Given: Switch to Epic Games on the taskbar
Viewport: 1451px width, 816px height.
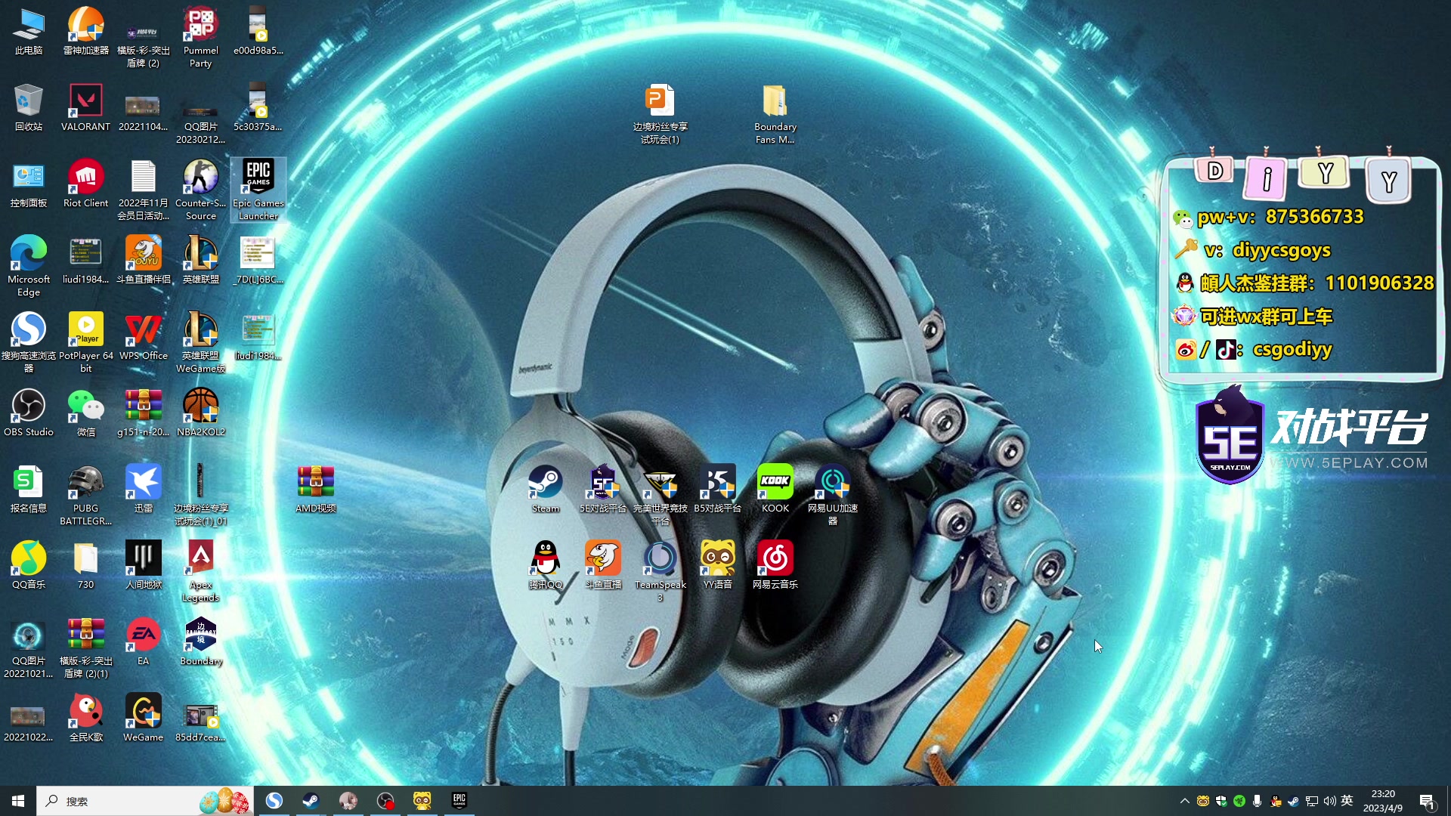Looking at the screenshot, I should click(x=459, y=801).
